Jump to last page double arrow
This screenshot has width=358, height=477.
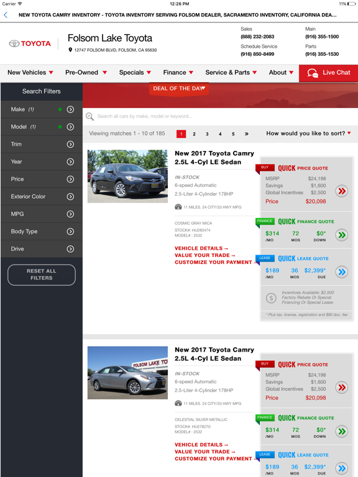coord(247,134)
